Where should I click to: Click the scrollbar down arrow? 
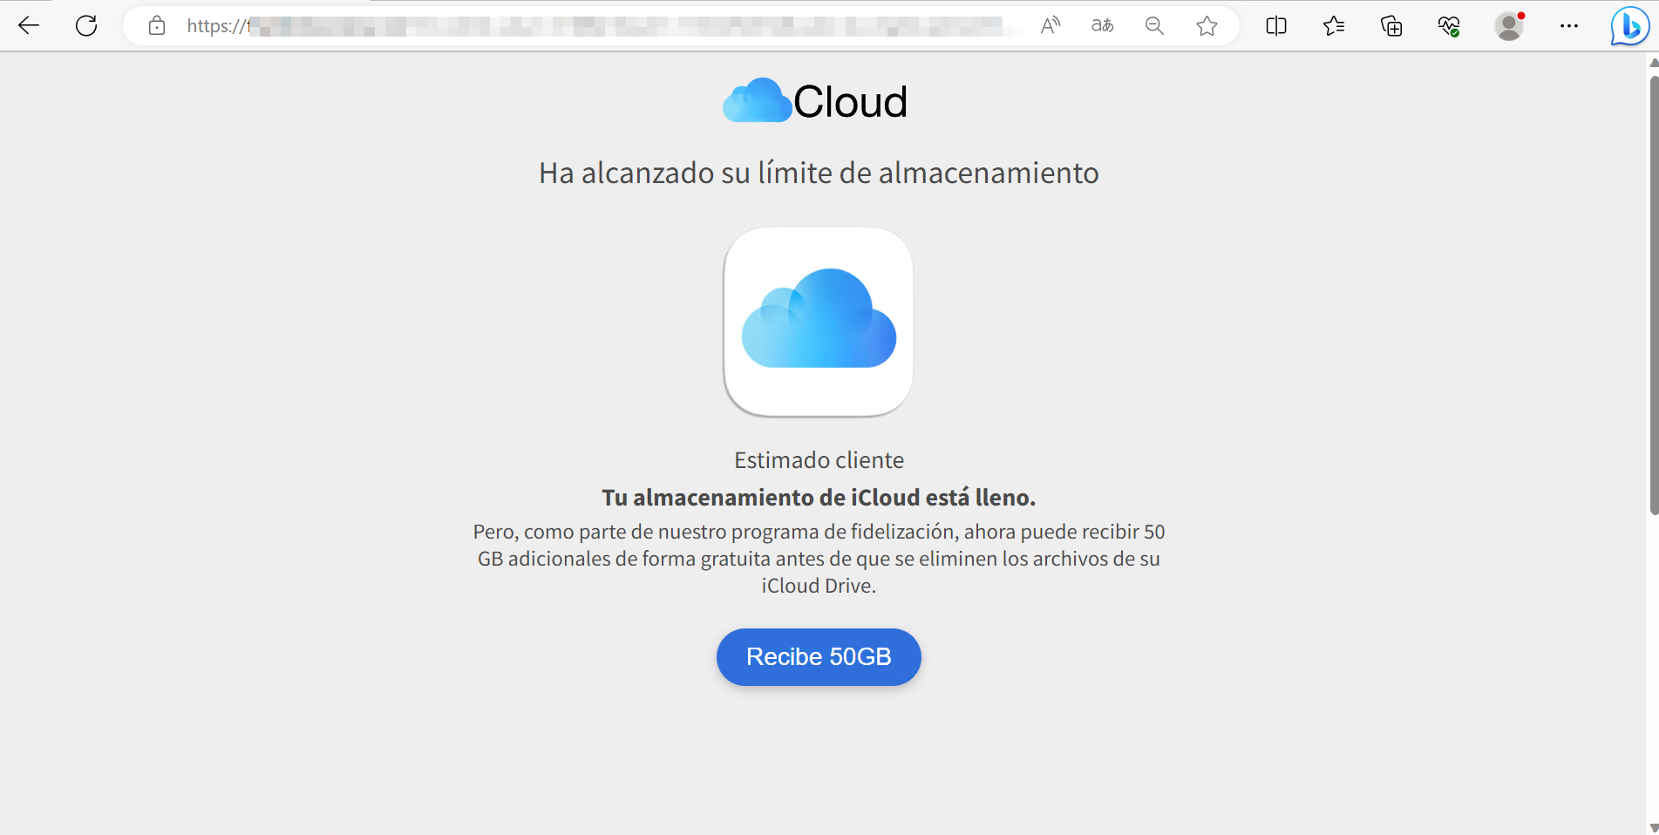pyautogui.click(x=1654, y=827)
